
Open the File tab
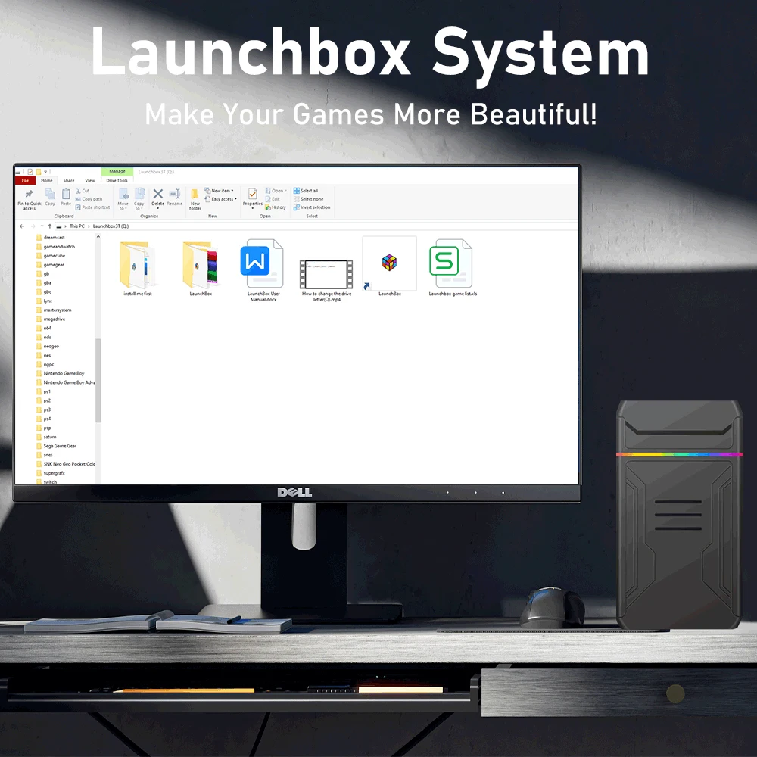[25, 181]
